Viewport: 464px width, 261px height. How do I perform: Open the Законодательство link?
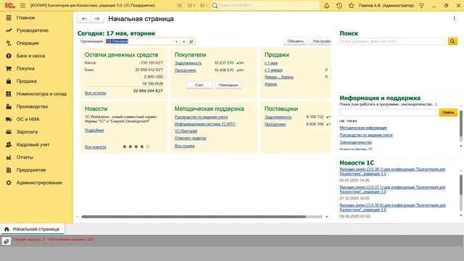[x=356, y=142]
